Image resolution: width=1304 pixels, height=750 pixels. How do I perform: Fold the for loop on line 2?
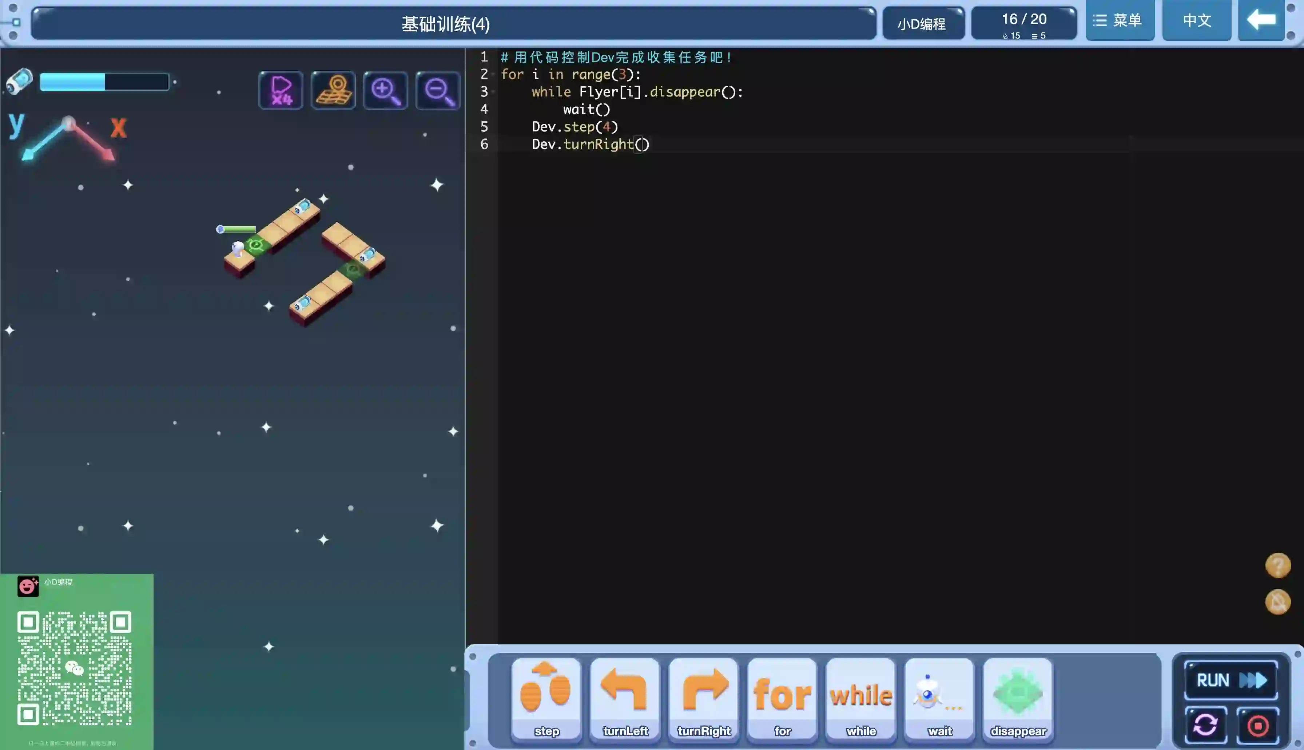point(493,75)
